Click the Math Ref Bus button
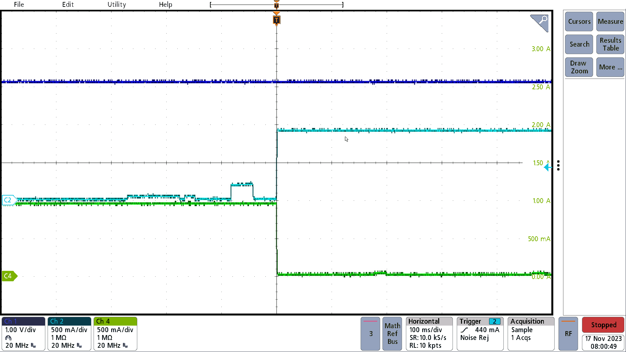The height and width of the screenshot is (352, 626). coord(392,334)
